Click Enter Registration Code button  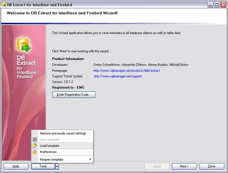pos(74,95)
